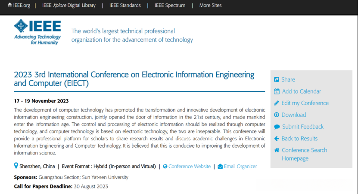Open the More Sites menu
Viewport: 358px width, 194px height.
(x=211, y=6)
